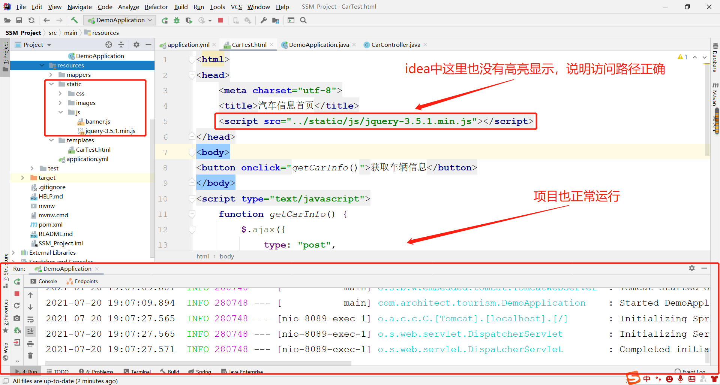Open Run panel gear settings
The image size is (720, 385).
point(692,268)
